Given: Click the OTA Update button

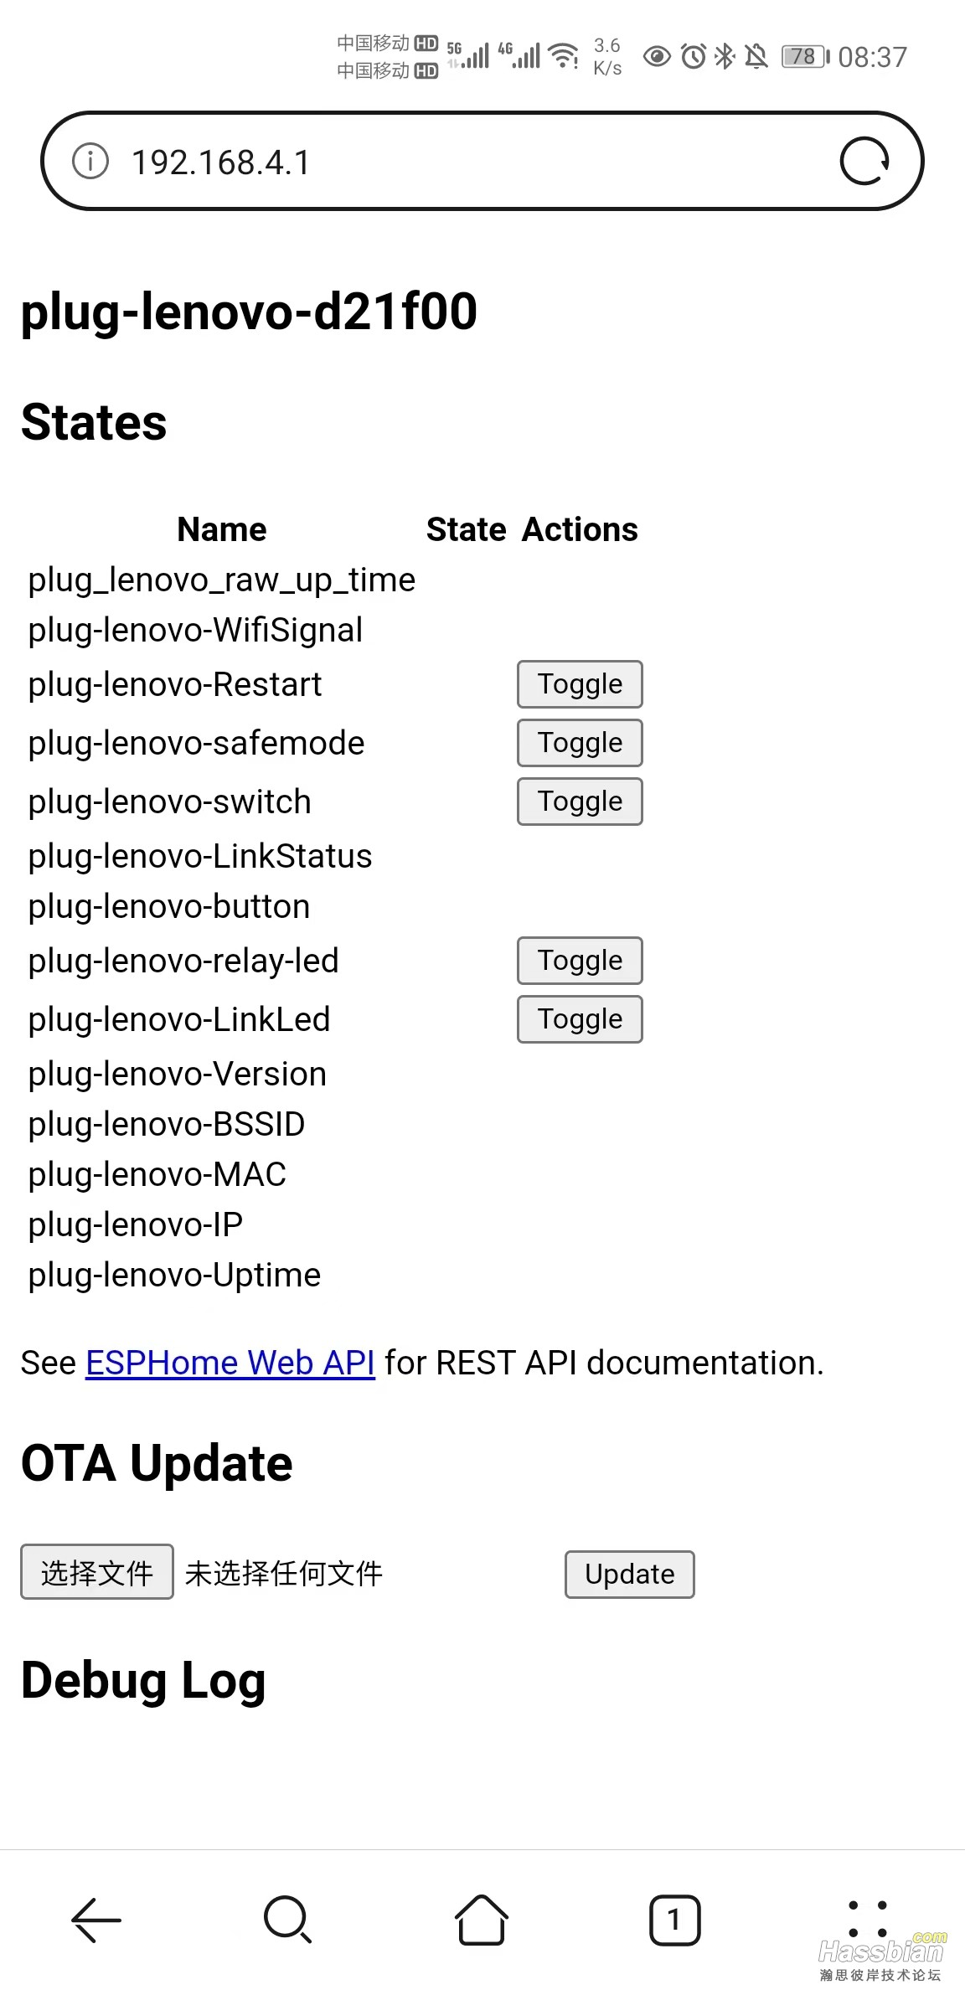Looking at the screenshot, I should click(630, 1575).
